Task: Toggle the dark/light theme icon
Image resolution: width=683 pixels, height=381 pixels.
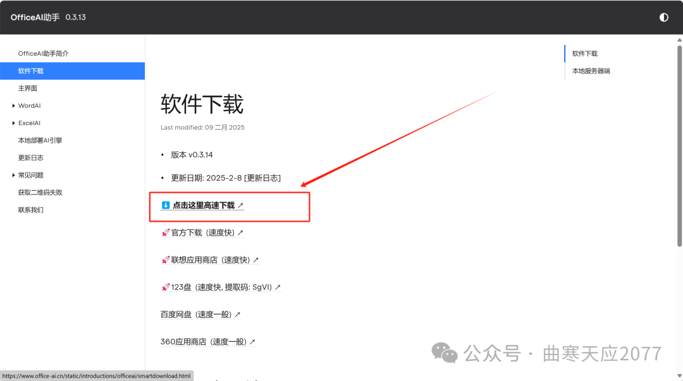Action: [663, 18]
